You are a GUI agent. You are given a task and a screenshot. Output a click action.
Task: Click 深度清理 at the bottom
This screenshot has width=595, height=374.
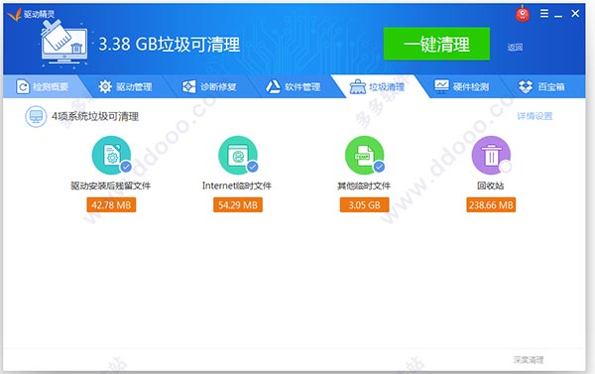(x=529, y=359)
